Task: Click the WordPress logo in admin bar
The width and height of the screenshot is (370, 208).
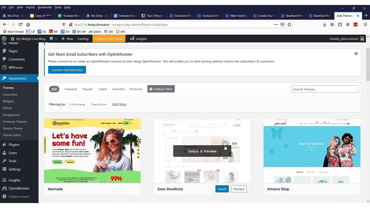Action: click(4, 39)
